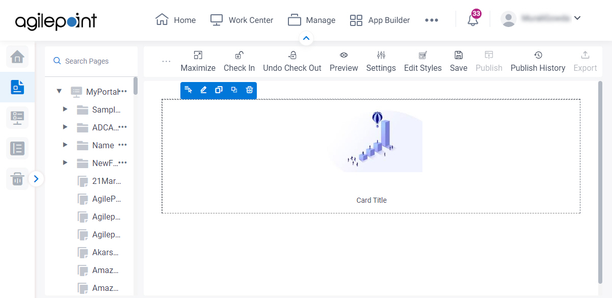Viewport: 612px width, 298px height.
Task: Click the page tree vertical scrollbar
Action: point(136,86)
